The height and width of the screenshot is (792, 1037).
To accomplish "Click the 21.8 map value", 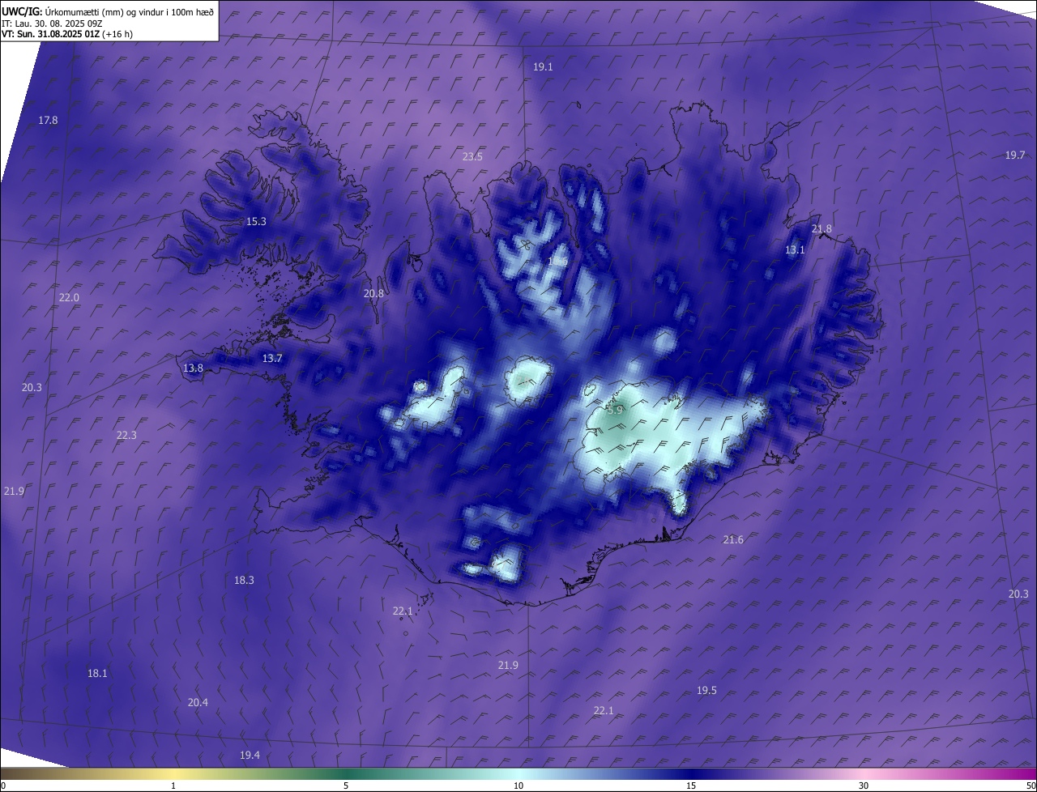I will point(821,229).
